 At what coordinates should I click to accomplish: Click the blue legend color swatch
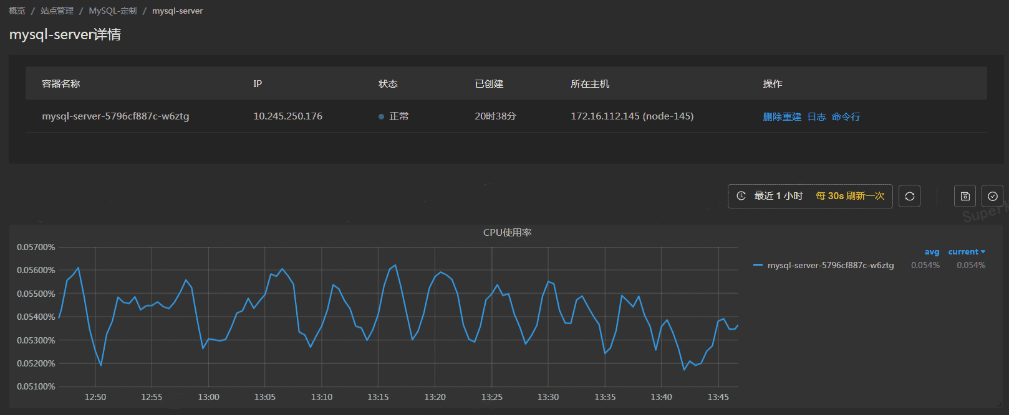[758, 265]
